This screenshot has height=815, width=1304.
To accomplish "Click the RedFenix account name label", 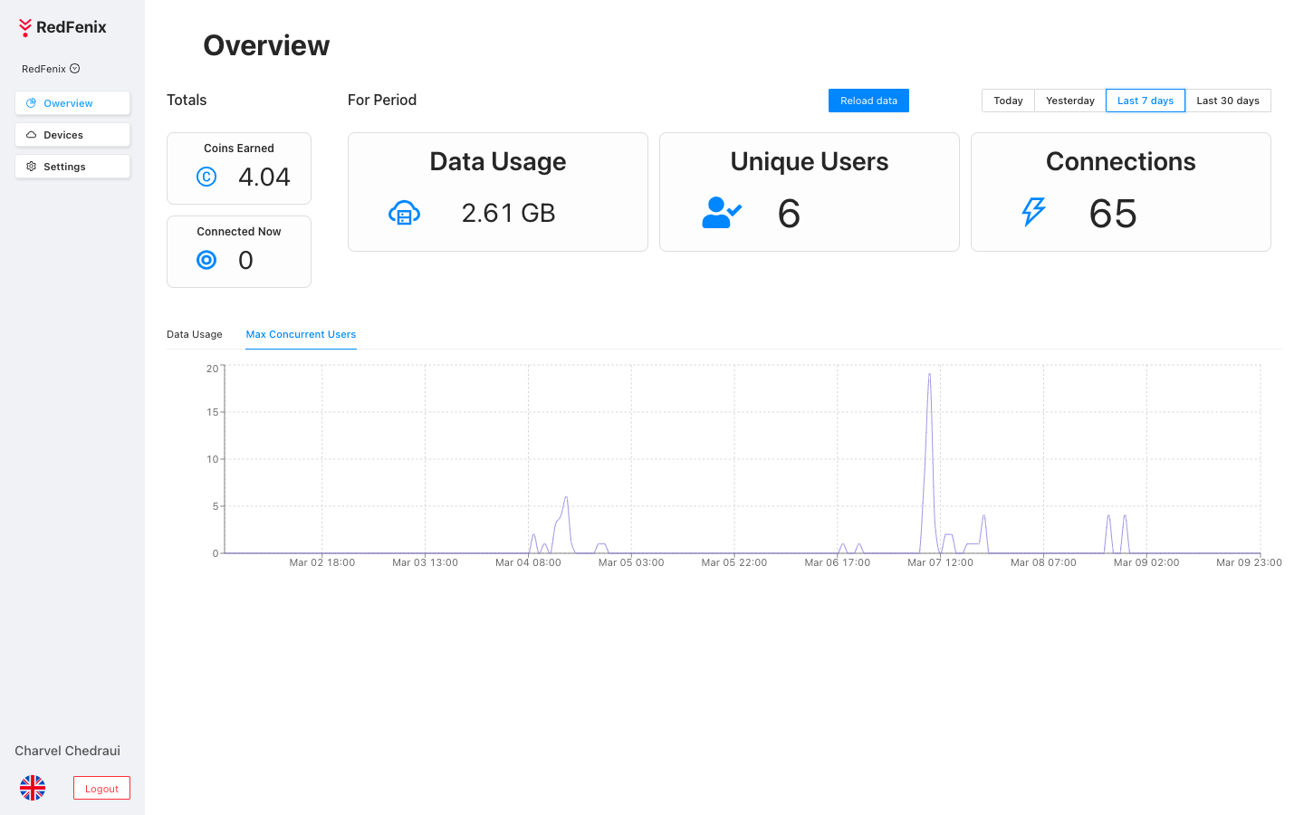I will [43, 69].
